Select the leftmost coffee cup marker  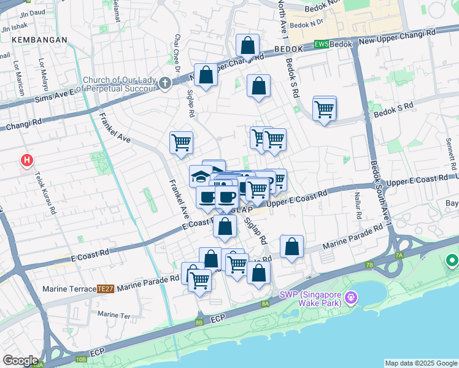[x=207, y=197]
